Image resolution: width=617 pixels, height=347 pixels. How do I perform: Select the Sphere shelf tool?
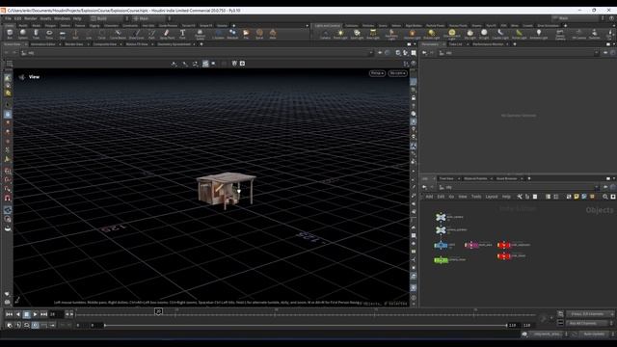pyautogui.click(x=23, y=35)
